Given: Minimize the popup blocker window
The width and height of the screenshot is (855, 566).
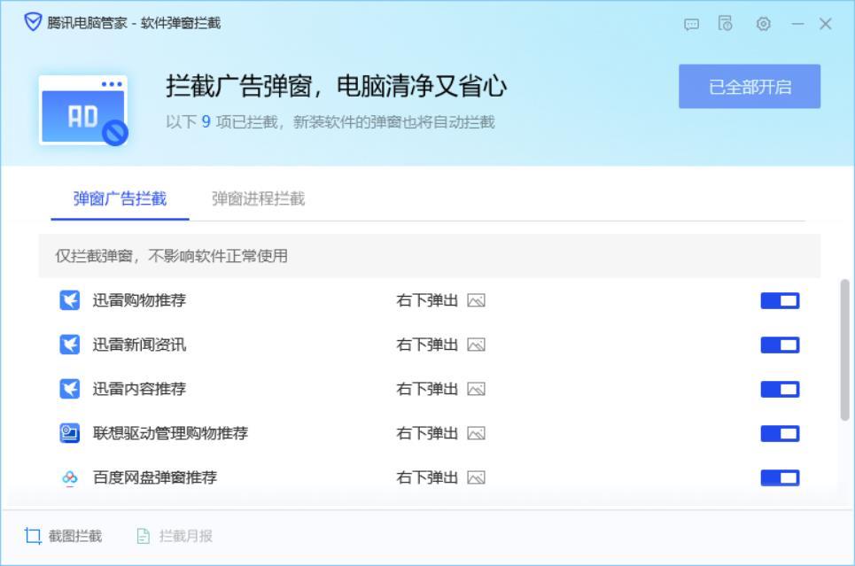Looking at the screenshot, I should pyautogui.click(x=797, y=24).
